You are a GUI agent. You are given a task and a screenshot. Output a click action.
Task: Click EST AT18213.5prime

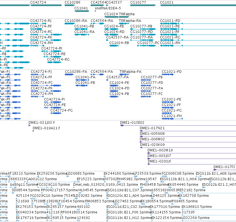pos(22,174)
